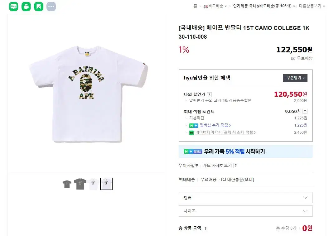Screen dimensions: 329x236
Task: Click the 우리 가족 5% 적립 시작하기 banner
Action: [245, 152]
